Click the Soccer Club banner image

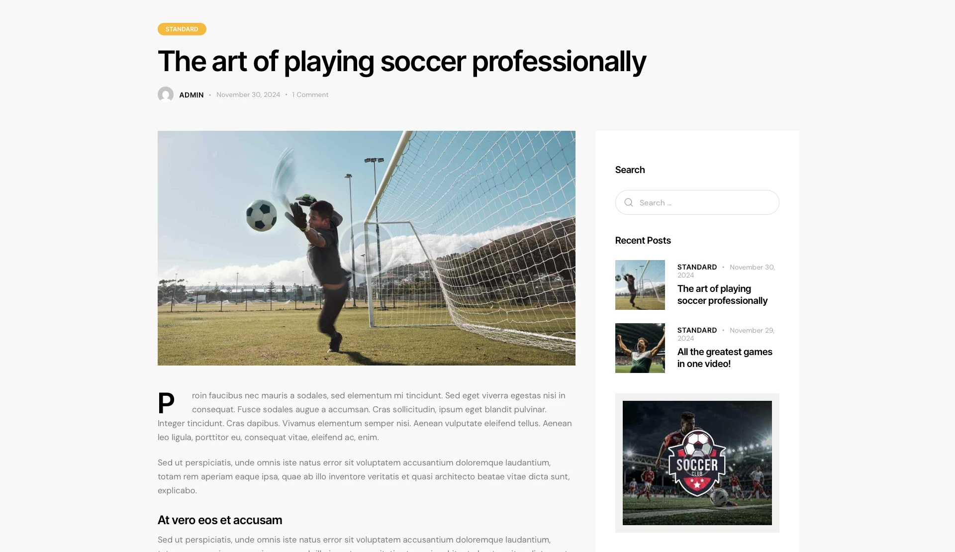point(697,463)
